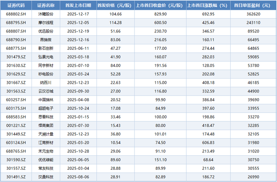This screenshot has height=182, width=277.
Task: Select code cell 301557.SZ
Action: 16,169
